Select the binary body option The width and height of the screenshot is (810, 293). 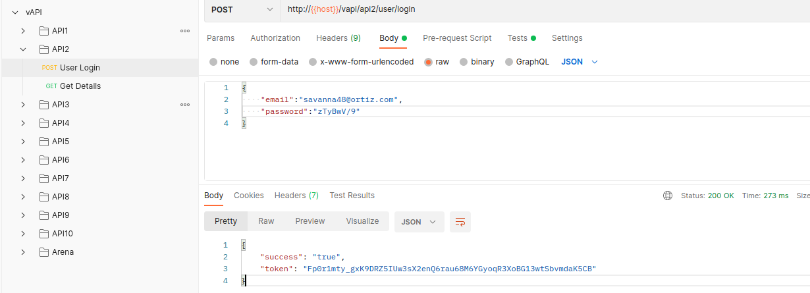[464, 62]
